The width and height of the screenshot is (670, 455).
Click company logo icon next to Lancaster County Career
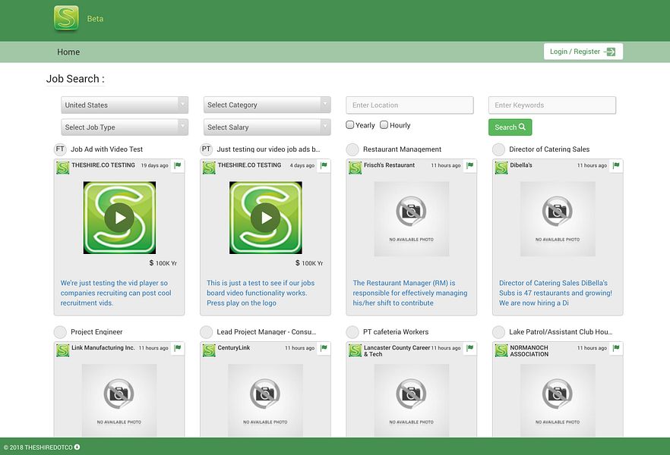click(355, 350)
